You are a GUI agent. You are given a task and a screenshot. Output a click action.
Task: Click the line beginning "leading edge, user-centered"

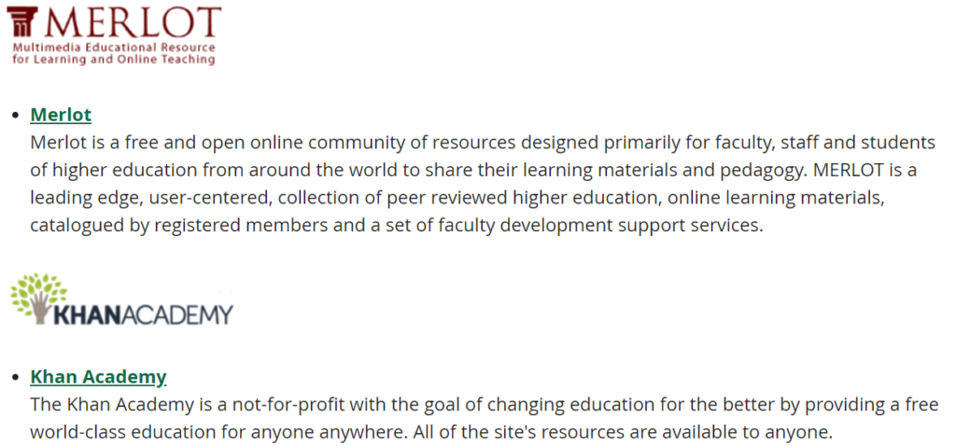(x=454, y=199)
